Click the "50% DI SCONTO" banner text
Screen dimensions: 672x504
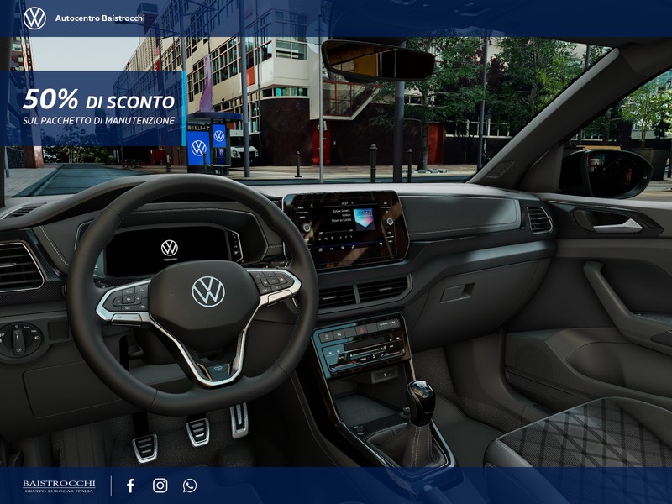click(99, 99)
